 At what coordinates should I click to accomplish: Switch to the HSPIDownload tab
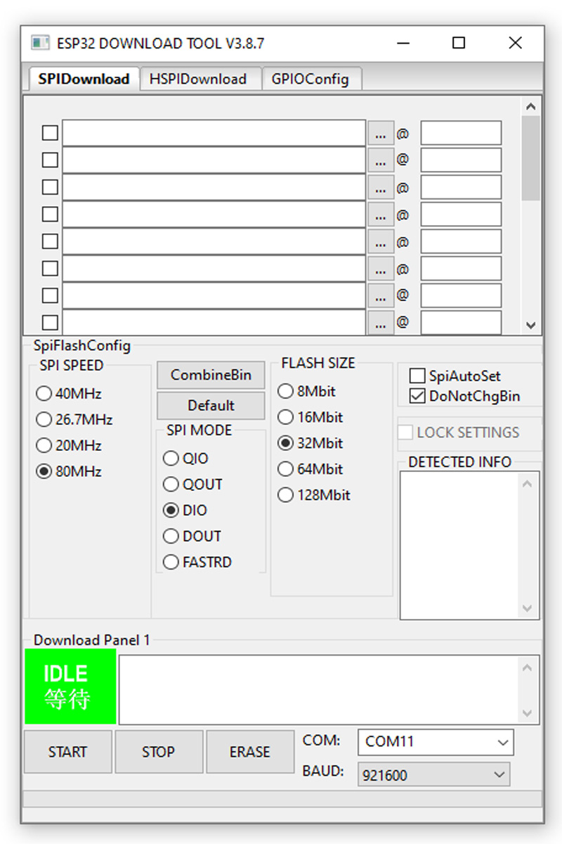[199, 79]
